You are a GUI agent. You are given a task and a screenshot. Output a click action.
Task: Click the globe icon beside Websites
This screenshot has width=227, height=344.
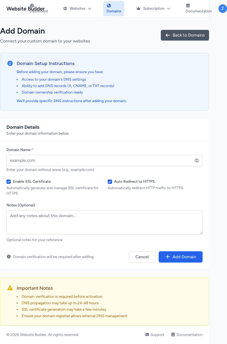(65, 9)
